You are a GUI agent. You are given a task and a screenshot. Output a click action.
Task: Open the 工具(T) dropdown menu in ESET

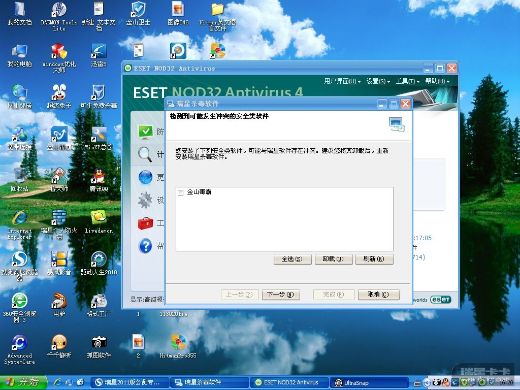[408, 81]
